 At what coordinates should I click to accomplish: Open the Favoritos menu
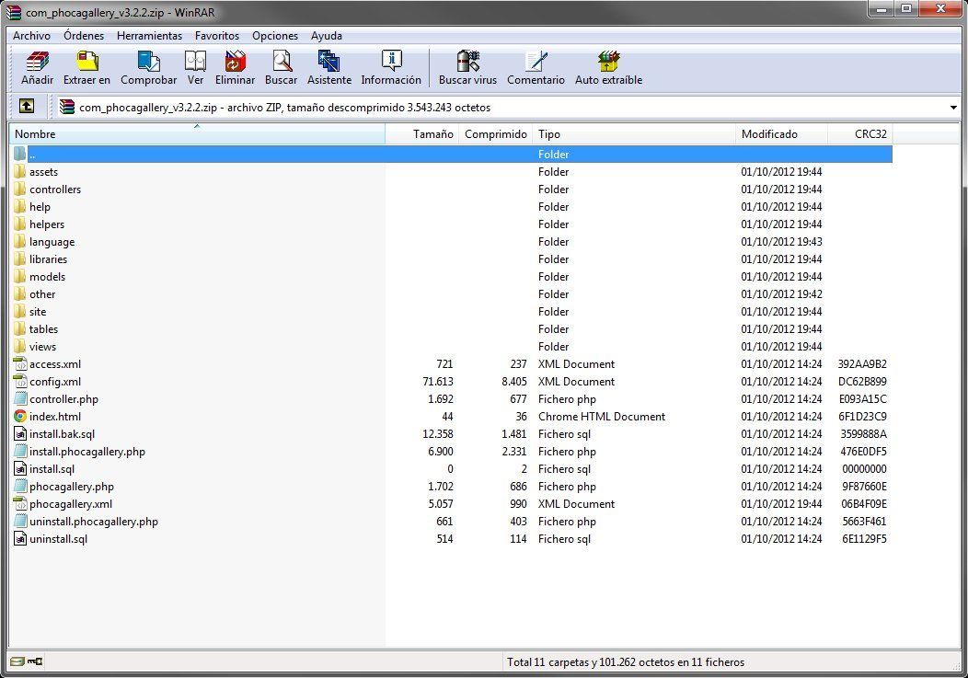pos(216,36)
